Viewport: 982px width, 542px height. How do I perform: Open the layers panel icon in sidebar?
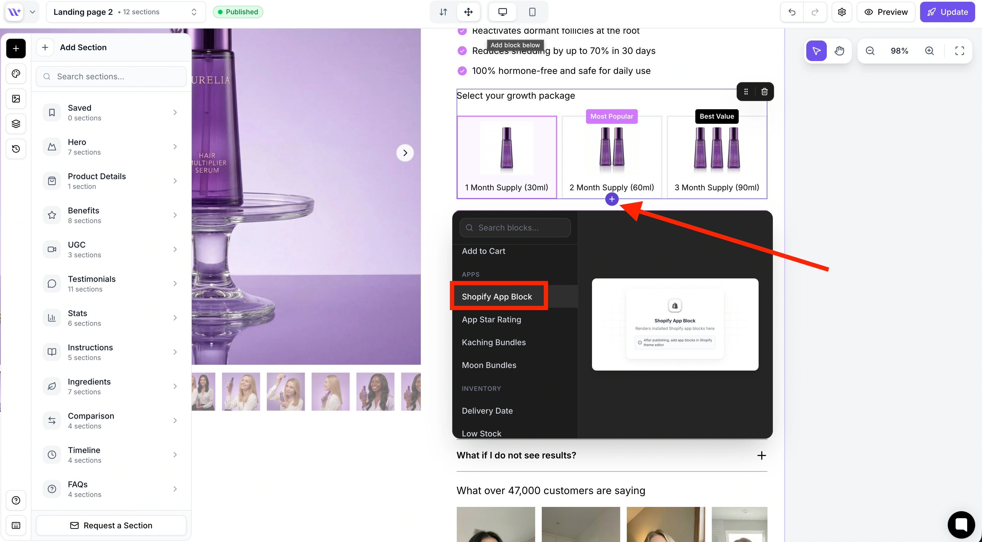pos(16,123)
